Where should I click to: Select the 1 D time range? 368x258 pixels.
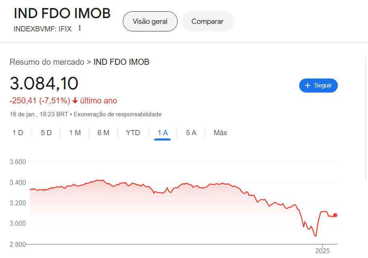[x=18, y=133]
